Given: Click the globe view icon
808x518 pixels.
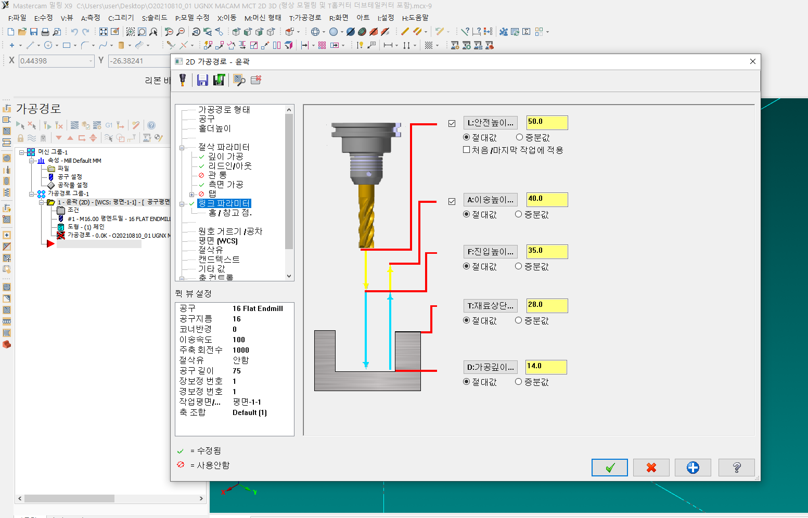Looking at the screenshot, I should [315, 32].
